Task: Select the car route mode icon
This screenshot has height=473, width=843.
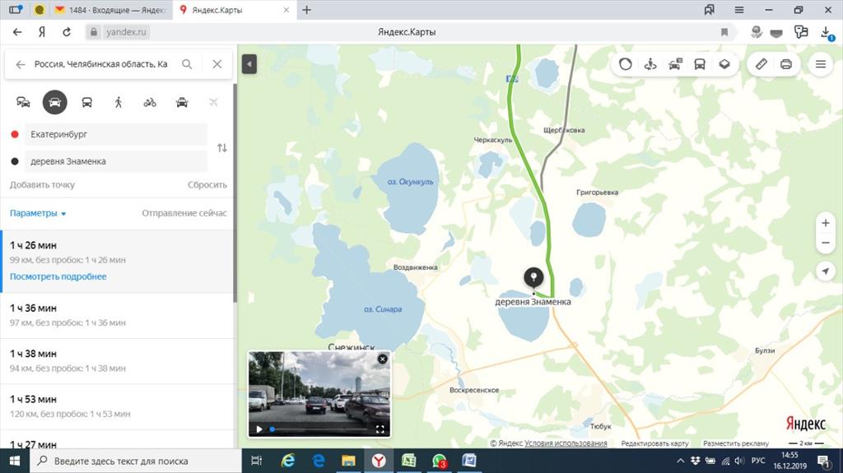Action: [55, 102]
